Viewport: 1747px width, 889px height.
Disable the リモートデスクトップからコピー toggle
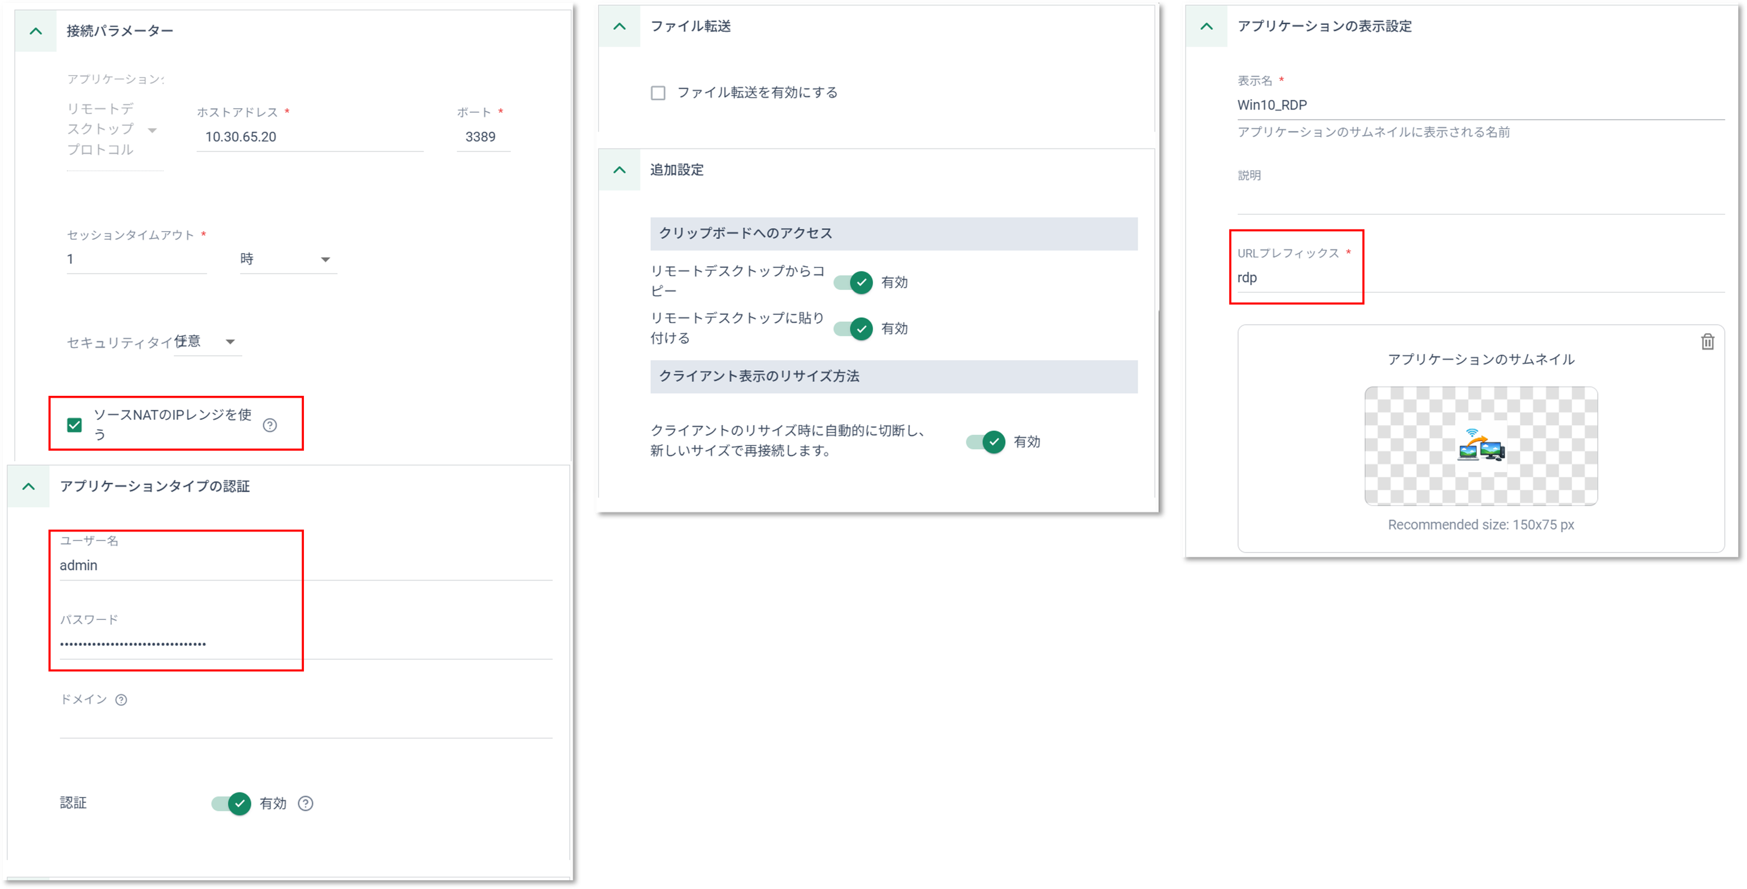point(853,283)
